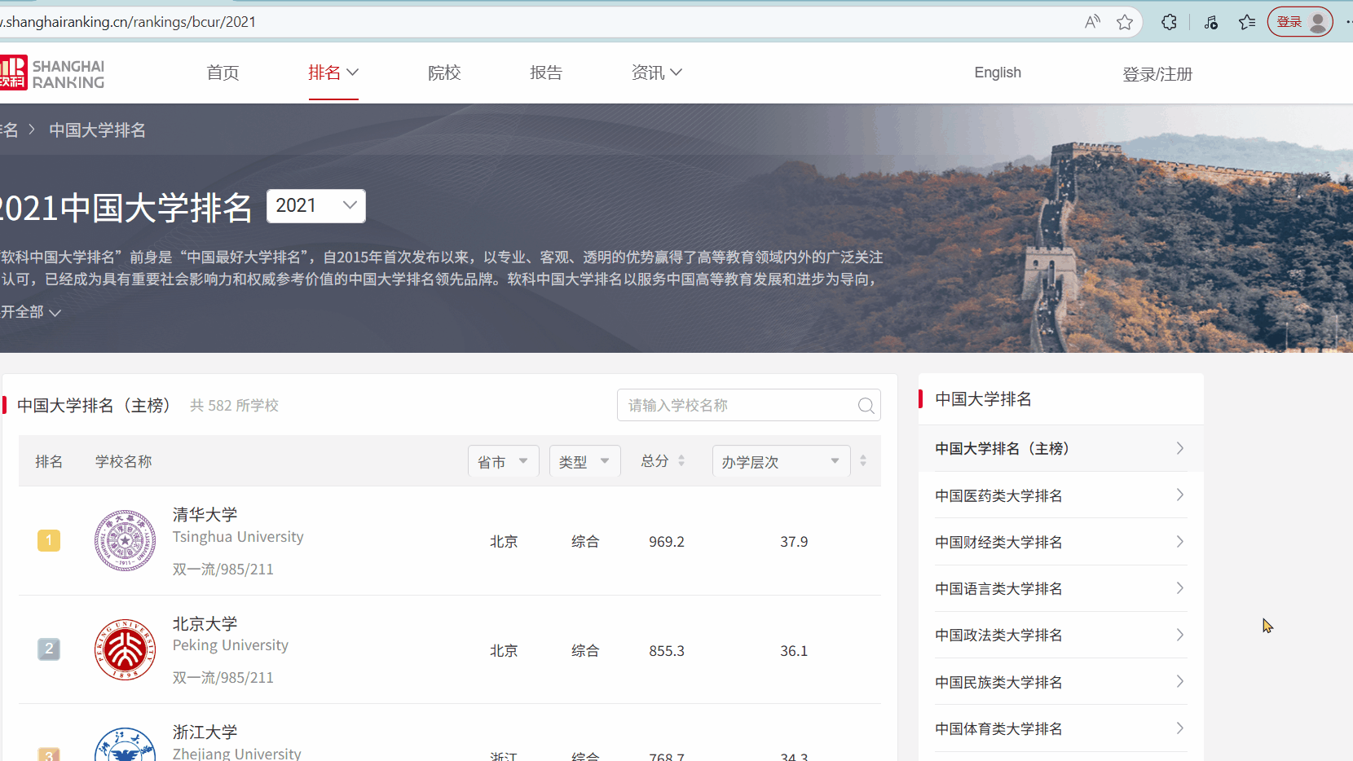
Task: Sort rankings by 总分 arrows
Action: tap(681, 461)
